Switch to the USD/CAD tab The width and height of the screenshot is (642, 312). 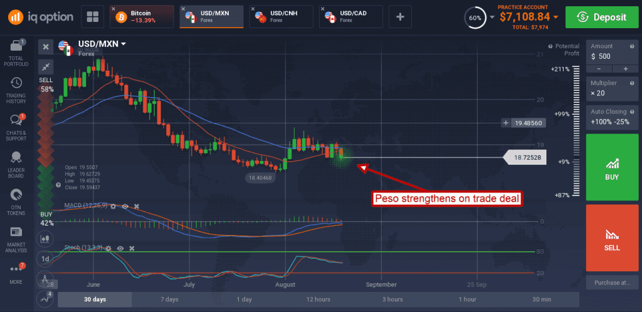click(351, 17)
